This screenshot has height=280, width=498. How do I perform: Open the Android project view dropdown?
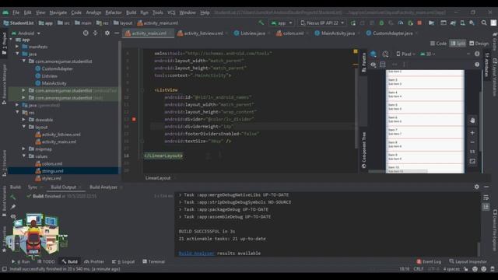(x=26, y=33)
